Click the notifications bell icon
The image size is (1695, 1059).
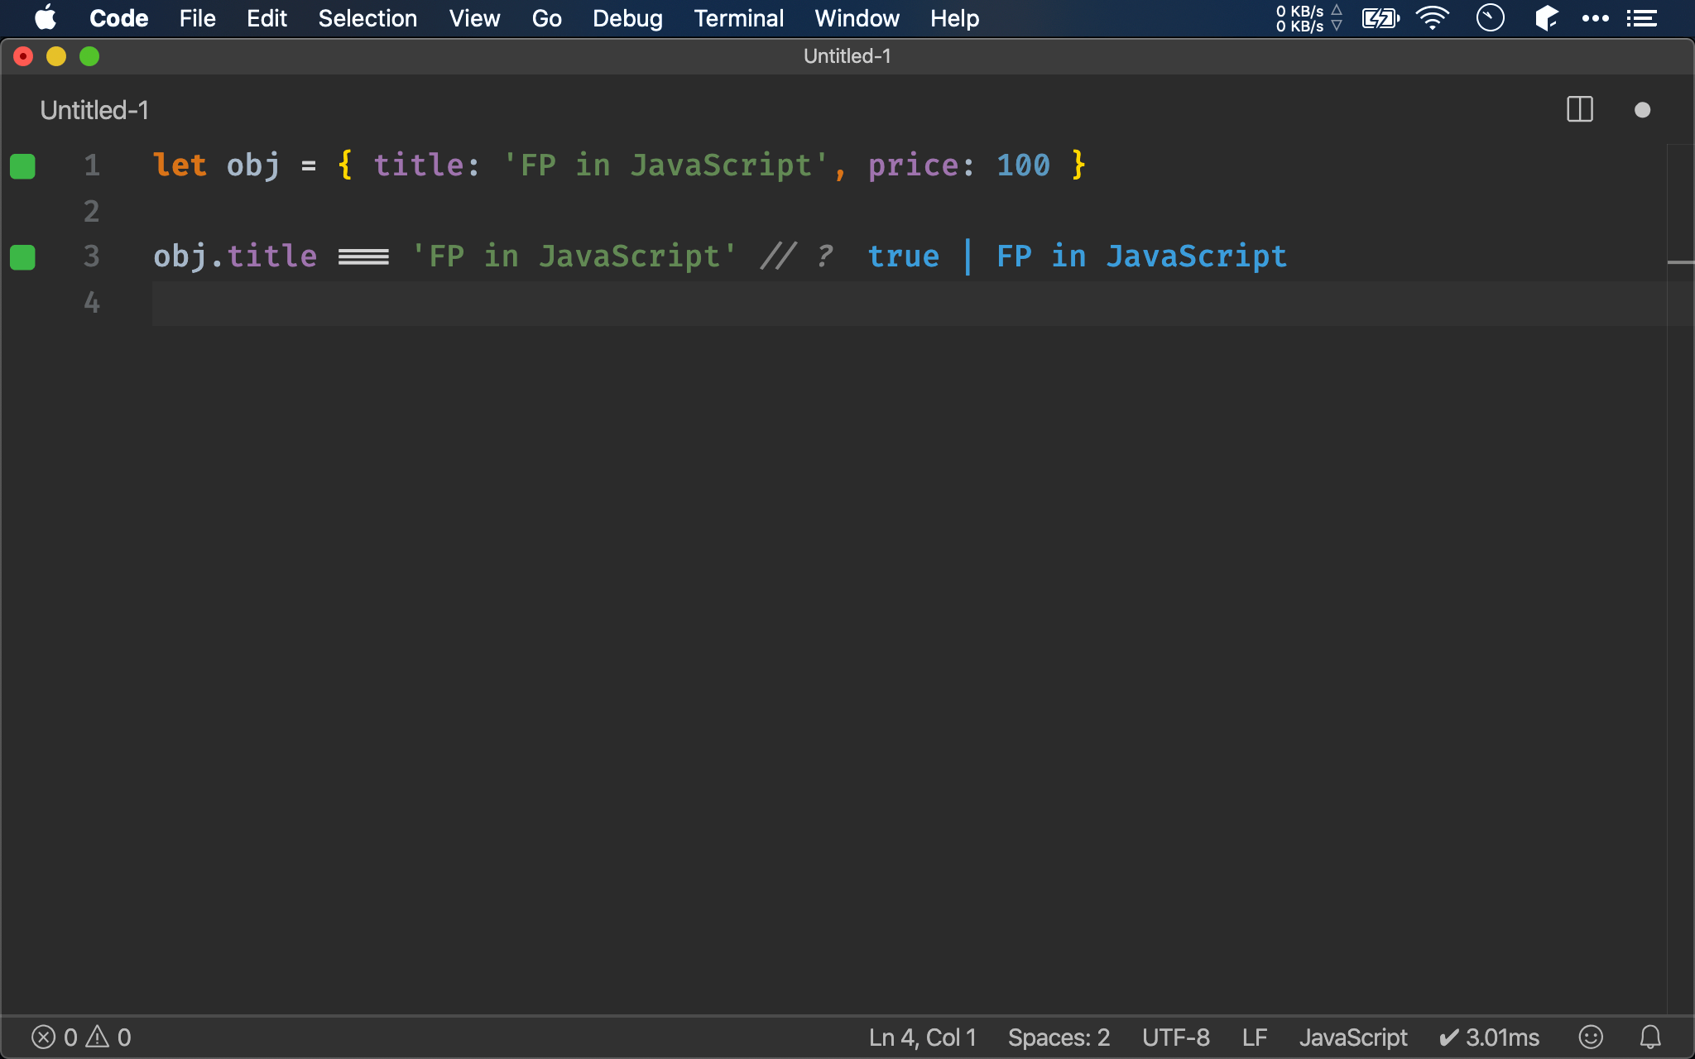(1651, 1036)
